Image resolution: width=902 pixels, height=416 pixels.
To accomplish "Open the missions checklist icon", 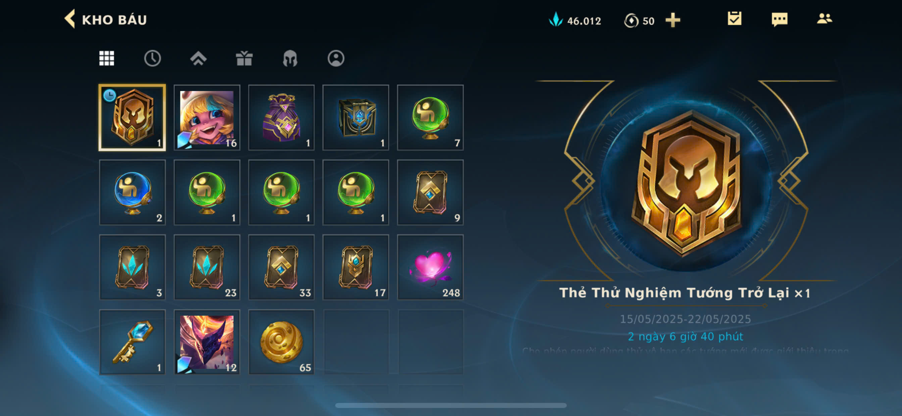I will pyautogui.click(x=734, y=19).
